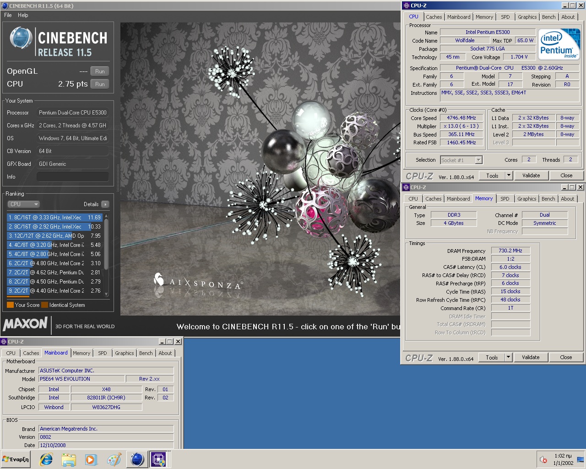Click the Start button labeled Έναρξη
This screenshot has width=586, height=469.
point(16,459)
